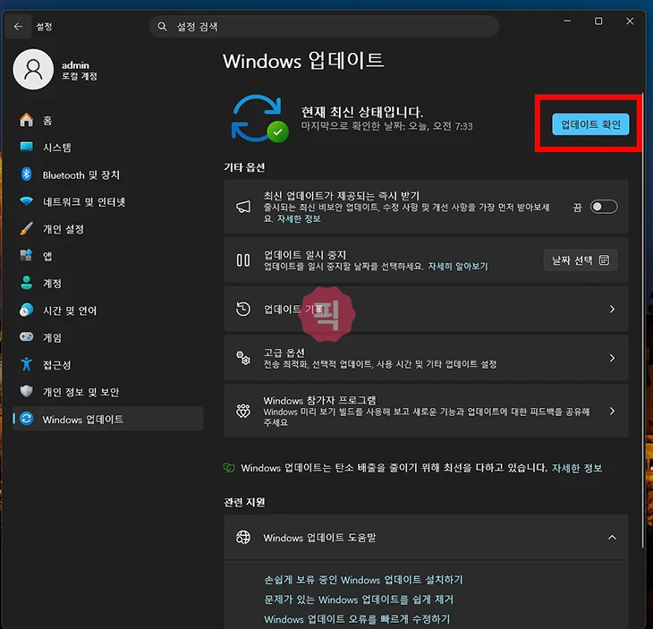Select 시스템 in the sidebar

(x=108, y=148)
